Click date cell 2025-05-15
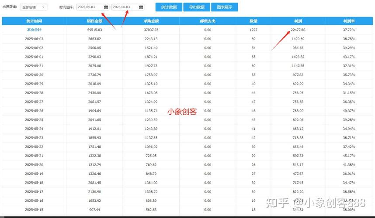The width and height of the screenshot is (375, 218). pos(34,210)
